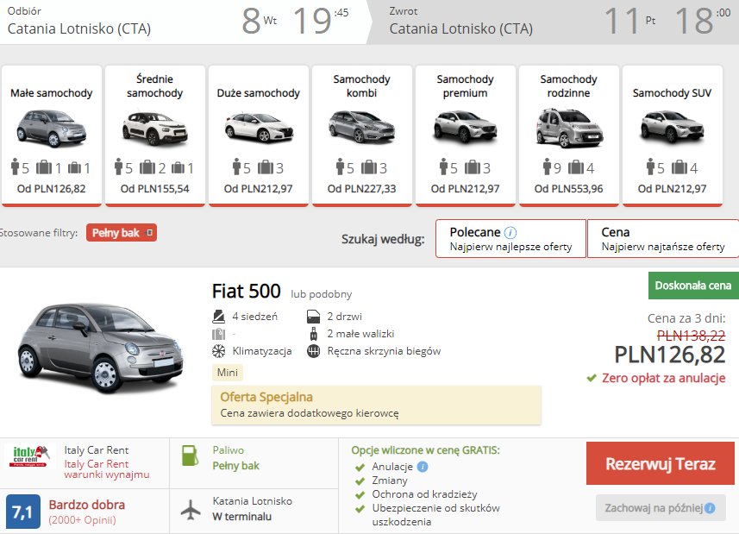
Task: Open the Polecane info icon
Action: pos(510,232)
